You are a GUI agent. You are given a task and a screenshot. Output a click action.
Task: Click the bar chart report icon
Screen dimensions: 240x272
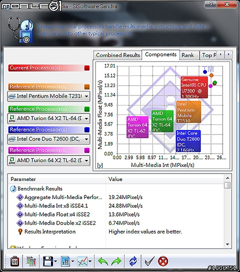point(65,261)
